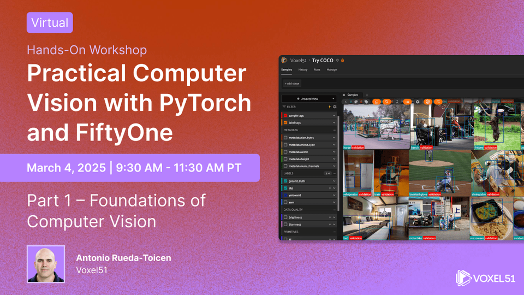Click the lightning bolt icon beside FILTER
Viewport: 524px width, 295px height.
[x=330, y=107]
